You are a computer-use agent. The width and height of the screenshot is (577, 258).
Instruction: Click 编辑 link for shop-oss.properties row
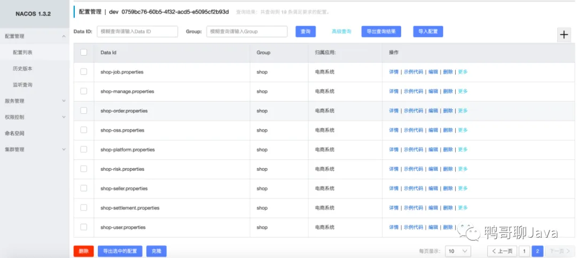click(x=433, y=130)
